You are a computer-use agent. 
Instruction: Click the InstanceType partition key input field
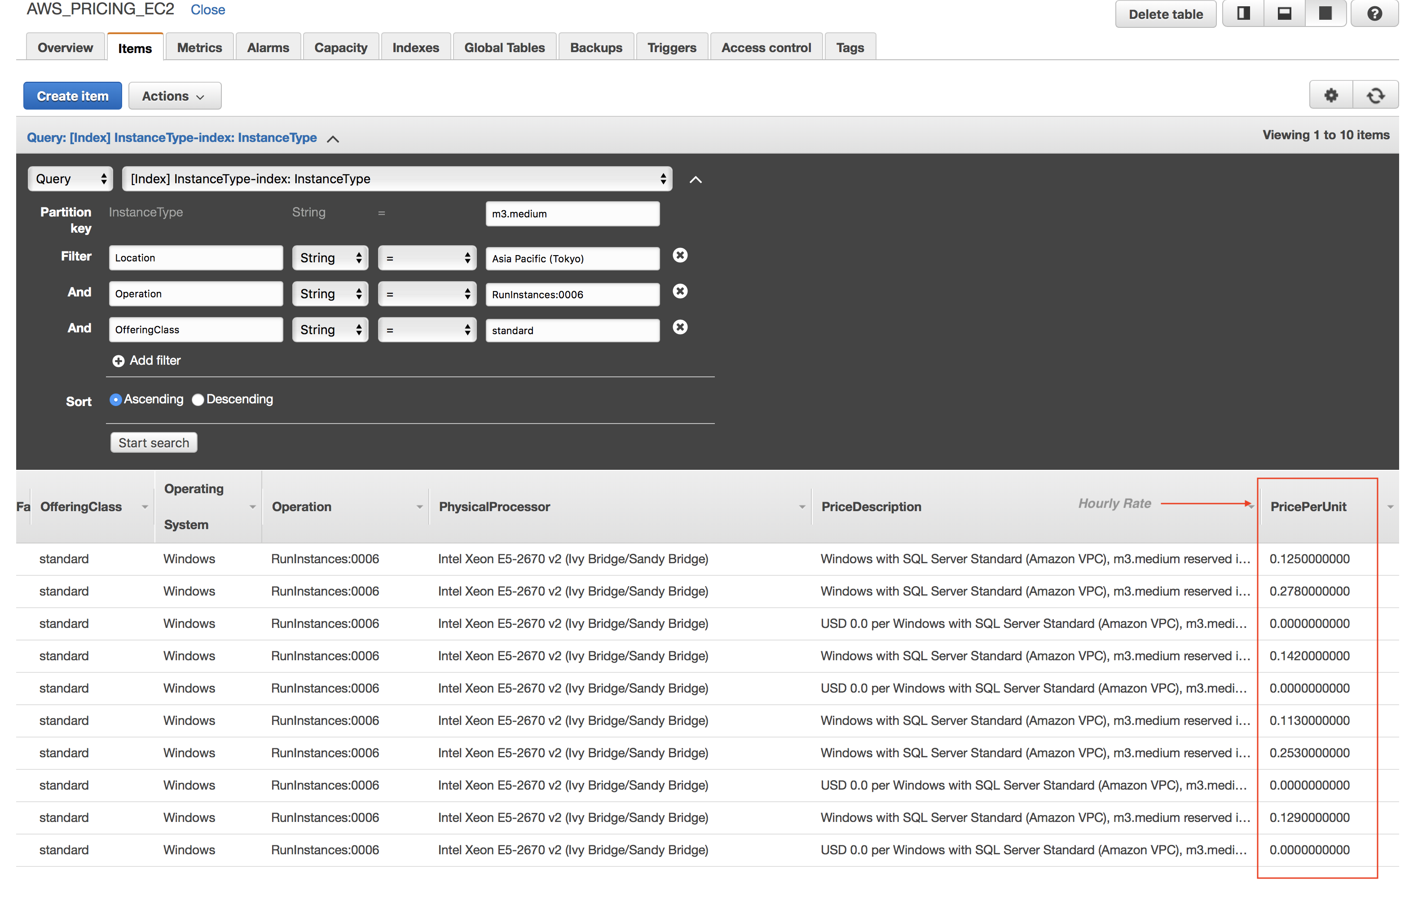coord(572,214)
